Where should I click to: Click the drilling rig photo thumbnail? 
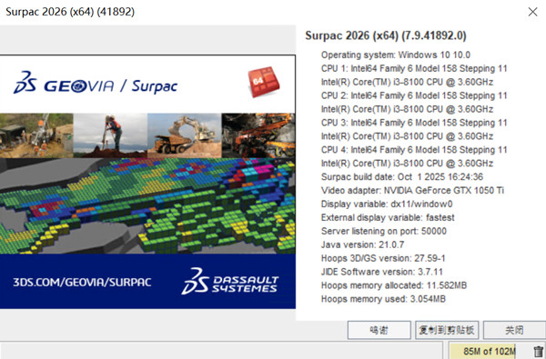tap(36, 135)
